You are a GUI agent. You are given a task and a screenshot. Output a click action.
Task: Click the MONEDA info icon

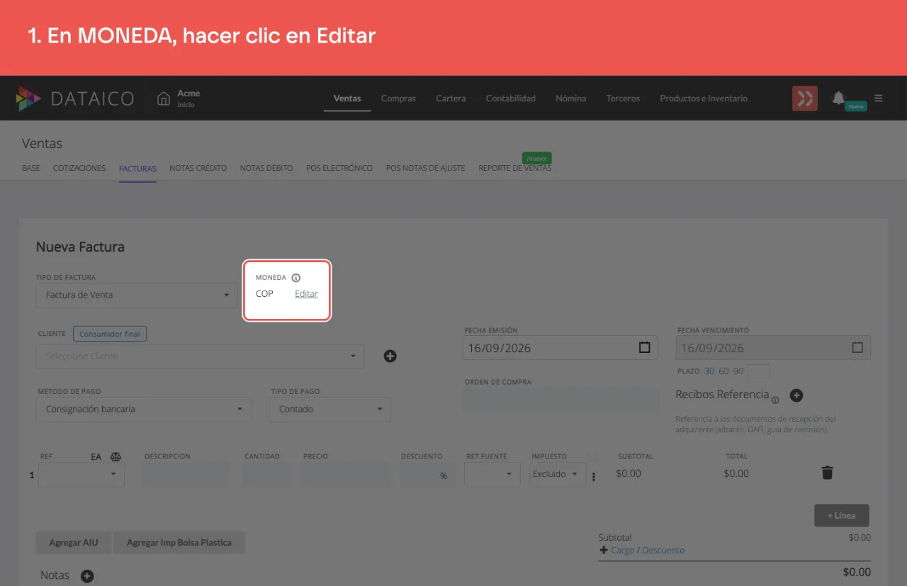pyautogui.click(x=296, y=278)
